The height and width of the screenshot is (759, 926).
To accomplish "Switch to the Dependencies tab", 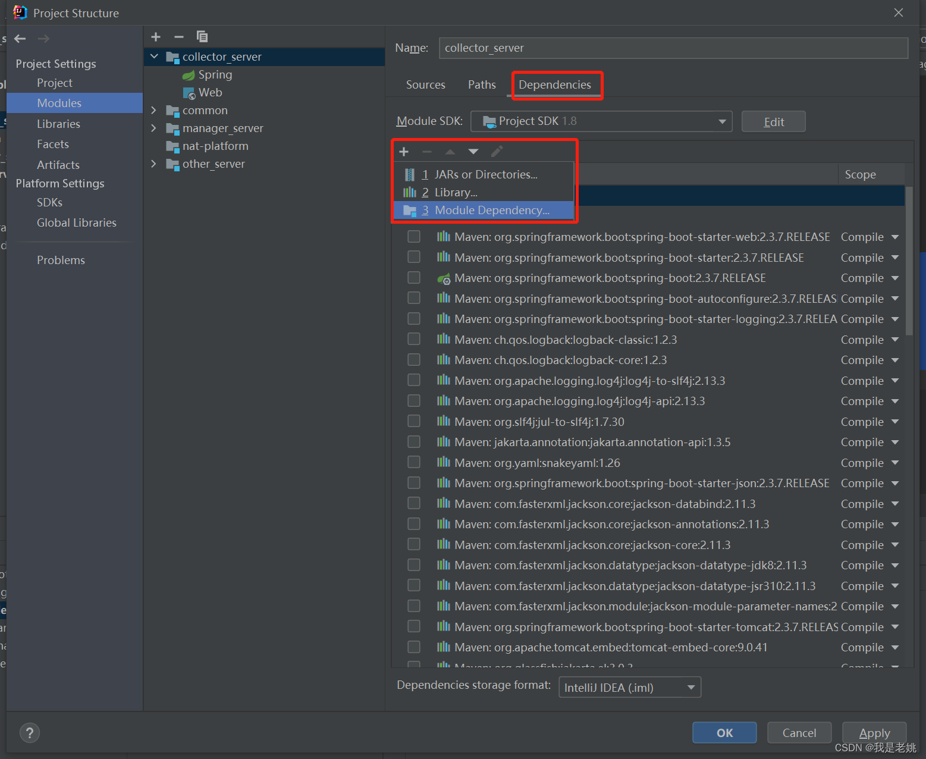I will (555, 85).
